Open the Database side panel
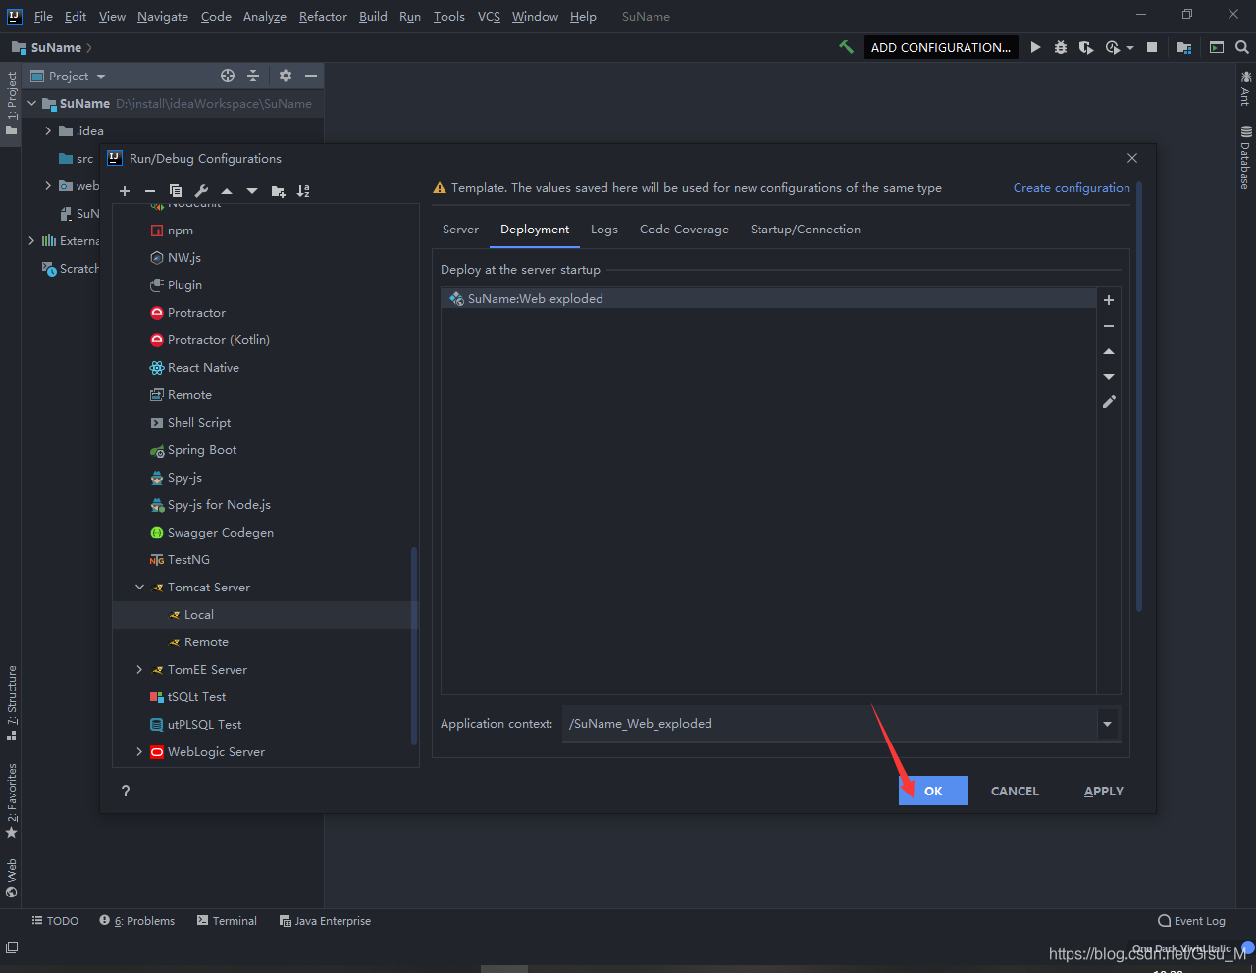Screen dimensions: 1256x973 click(1245, 157)
